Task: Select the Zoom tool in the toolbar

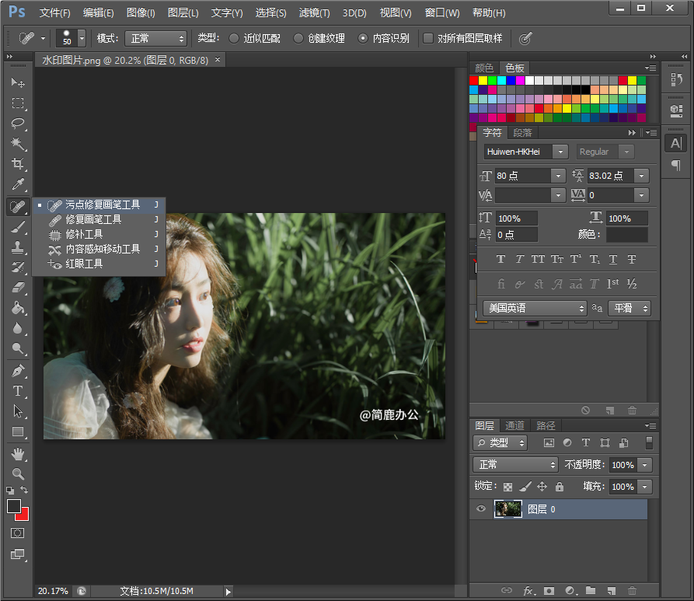Action: click(18, 473)
